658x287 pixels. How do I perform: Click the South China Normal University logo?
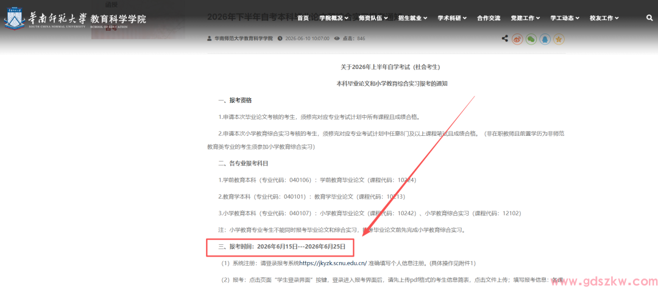(14, 18)
